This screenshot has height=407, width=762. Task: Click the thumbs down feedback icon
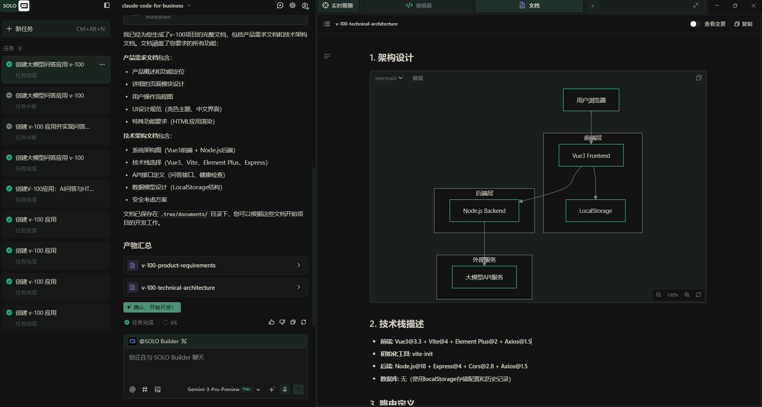[x=282, y=322]
